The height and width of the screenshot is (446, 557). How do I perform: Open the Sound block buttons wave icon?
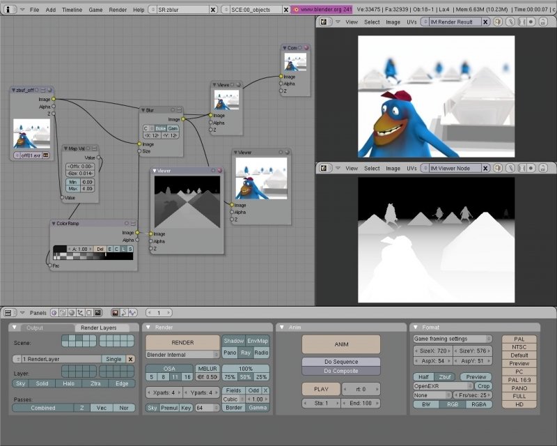pyautogui.click(x=133, y=313)
